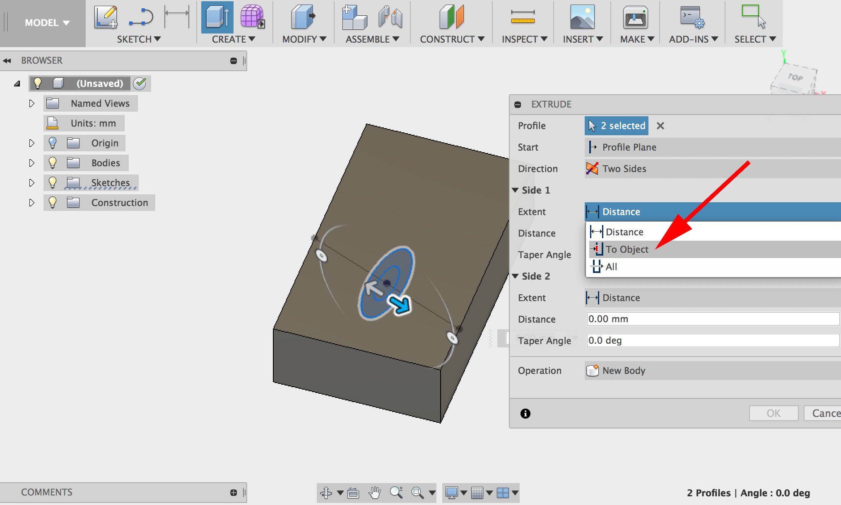
Task: Collapse the Side 2 section
Action: pyautogui.click(x=516, y=276)
